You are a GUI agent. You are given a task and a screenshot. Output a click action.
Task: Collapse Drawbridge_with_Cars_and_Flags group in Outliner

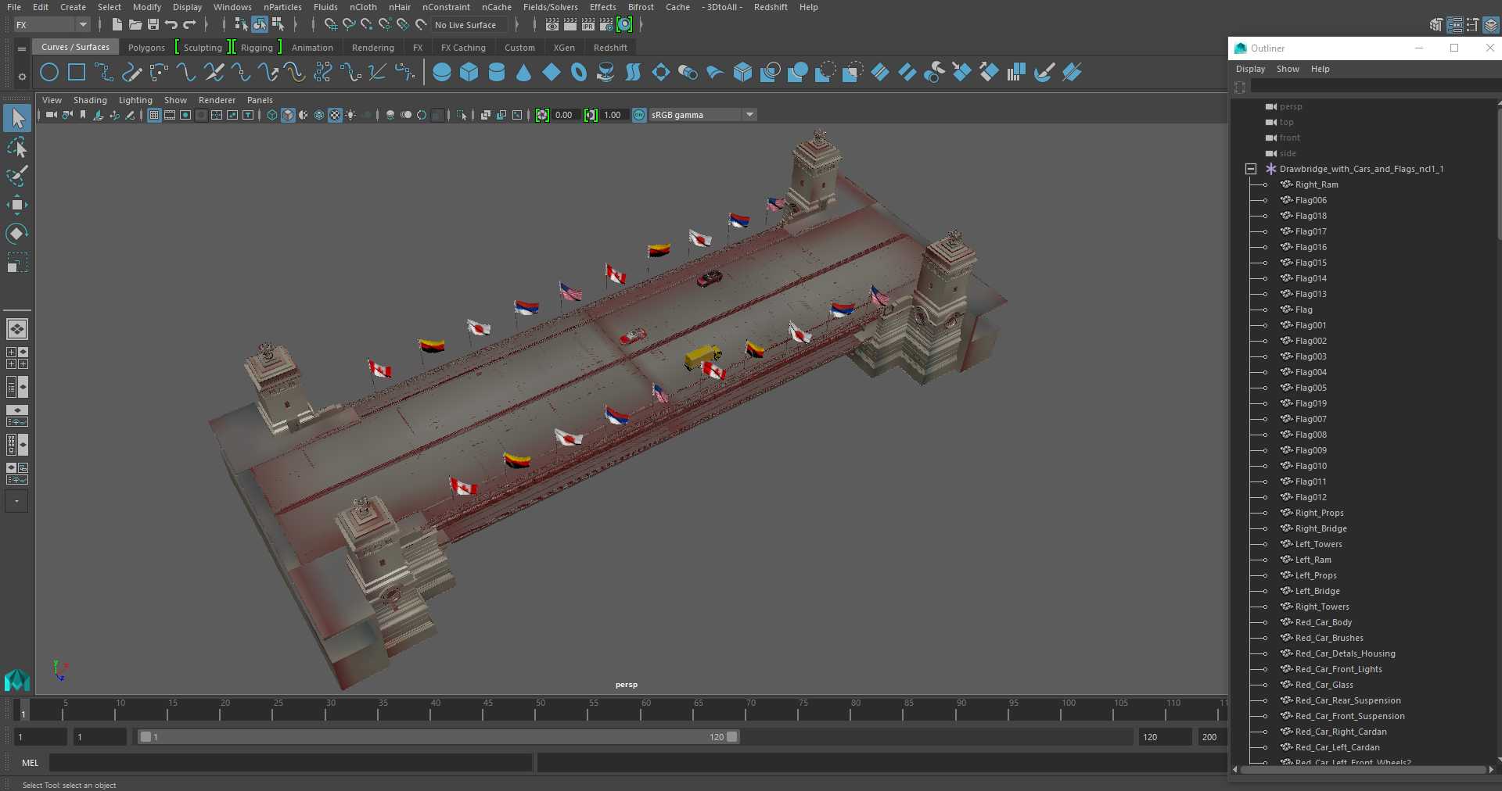pos(1251,169)
